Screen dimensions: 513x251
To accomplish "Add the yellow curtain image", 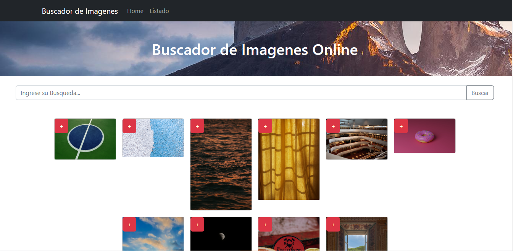I will 265,126.
